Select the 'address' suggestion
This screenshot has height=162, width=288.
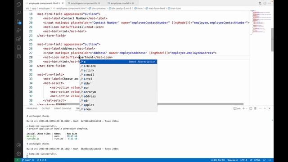118,96
